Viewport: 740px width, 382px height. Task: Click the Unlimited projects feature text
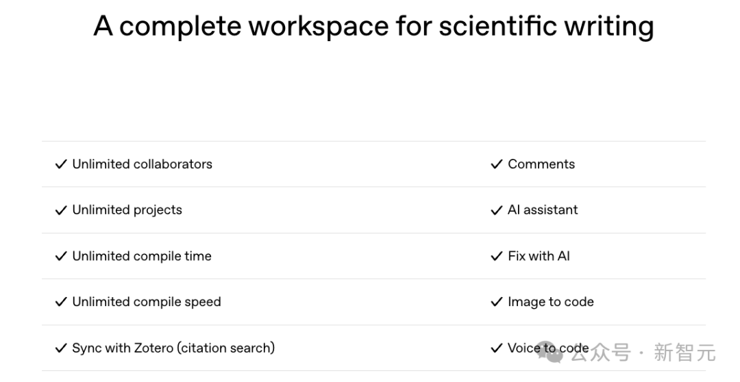click(x=127, y=210)
